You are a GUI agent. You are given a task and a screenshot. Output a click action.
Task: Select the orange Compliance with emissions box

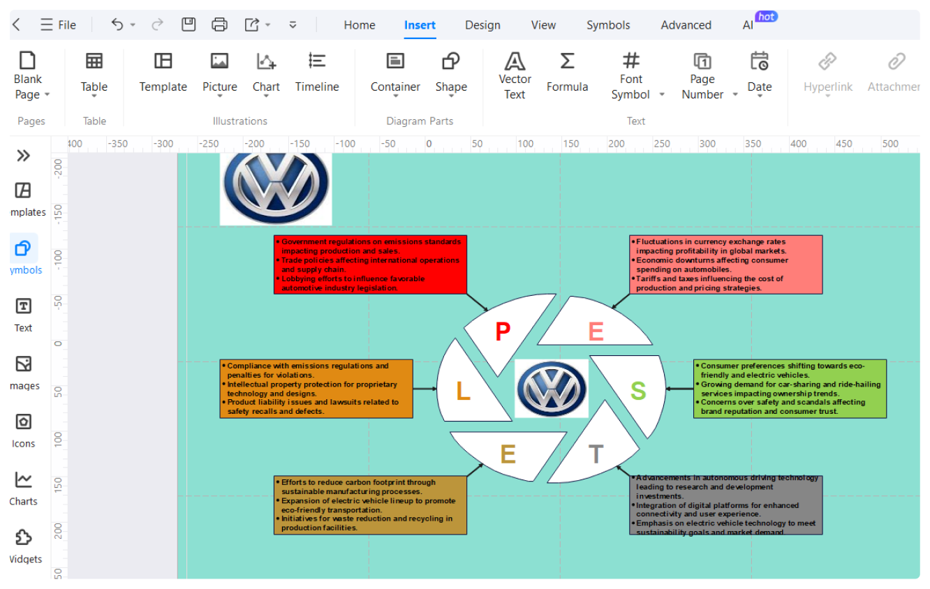pos(316,389)
